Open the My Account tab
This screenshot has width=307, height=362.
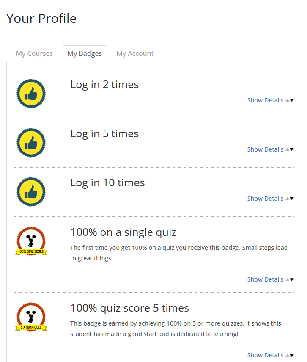point(135,53)
